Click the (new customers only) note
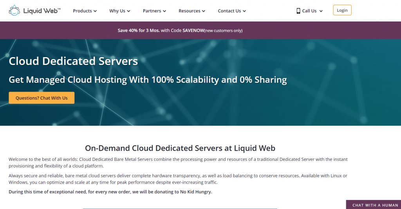The image size is (401, 209). (x=224, y=31)
